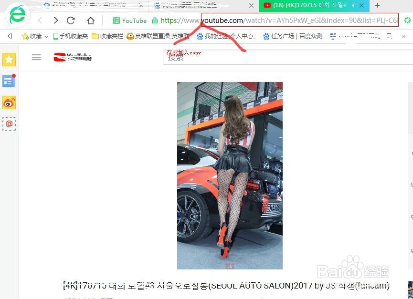Click the 360 browser logo icon
The width and height of the screenshot is (413, 299).
tap(17, 15)
